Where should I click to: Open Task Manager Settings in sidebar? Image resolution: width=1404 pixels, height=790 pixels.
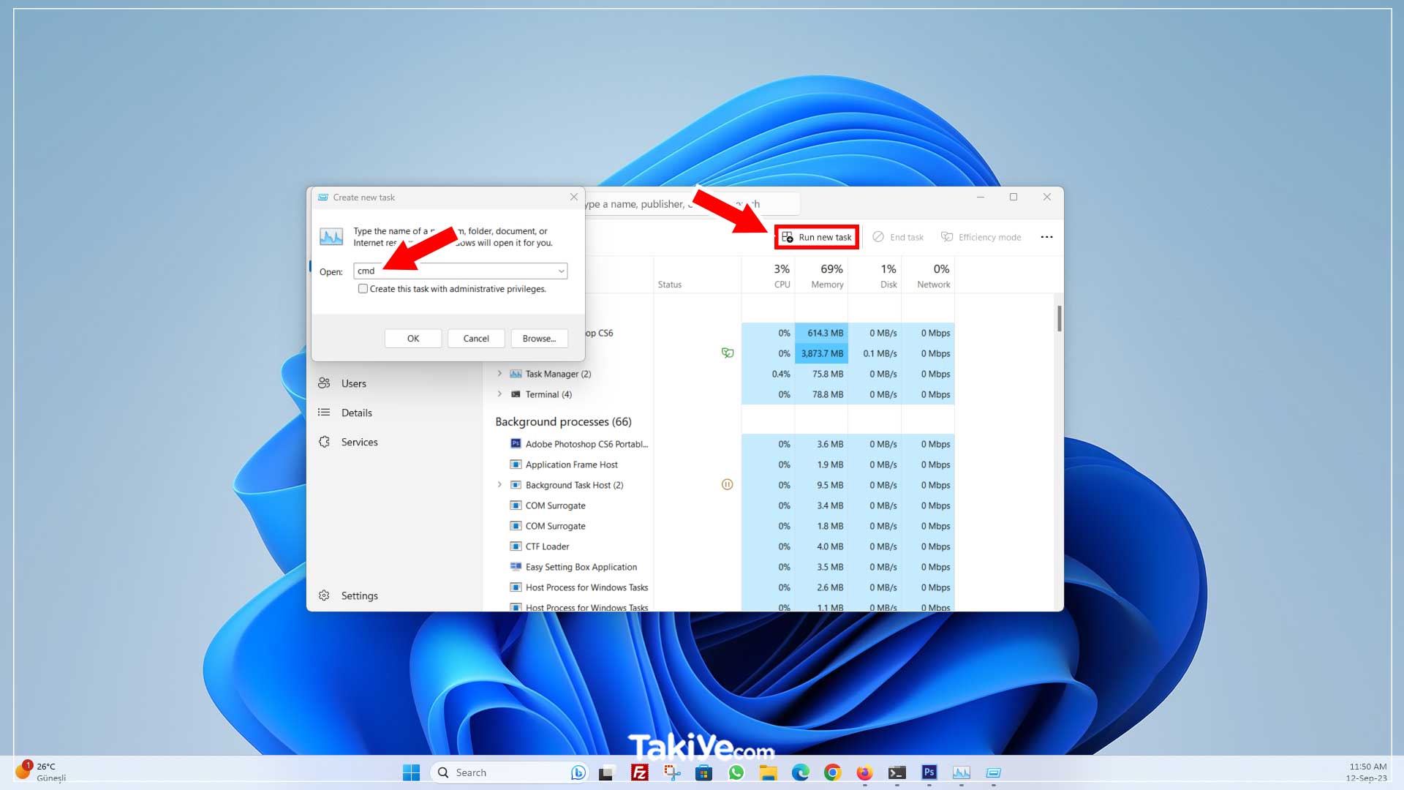[x=359, y=595]
